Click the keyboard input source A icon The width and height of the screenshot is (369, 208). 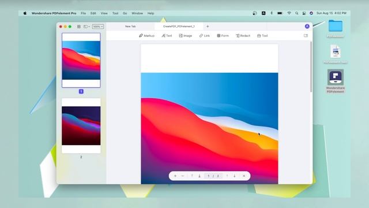coord(263,13)
